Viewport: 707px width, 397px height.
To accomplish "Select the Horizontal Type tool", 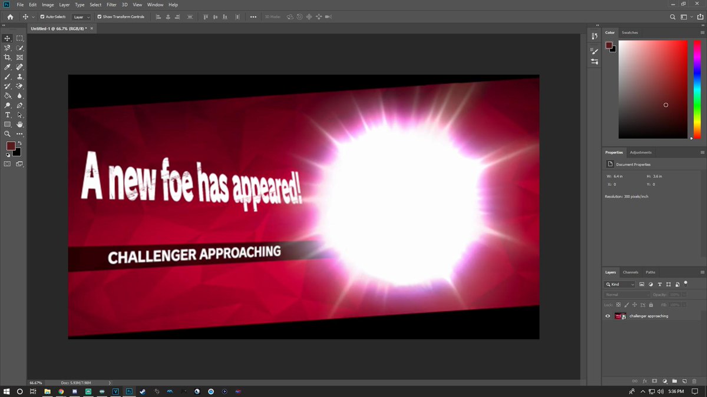I will click(8, 115).
